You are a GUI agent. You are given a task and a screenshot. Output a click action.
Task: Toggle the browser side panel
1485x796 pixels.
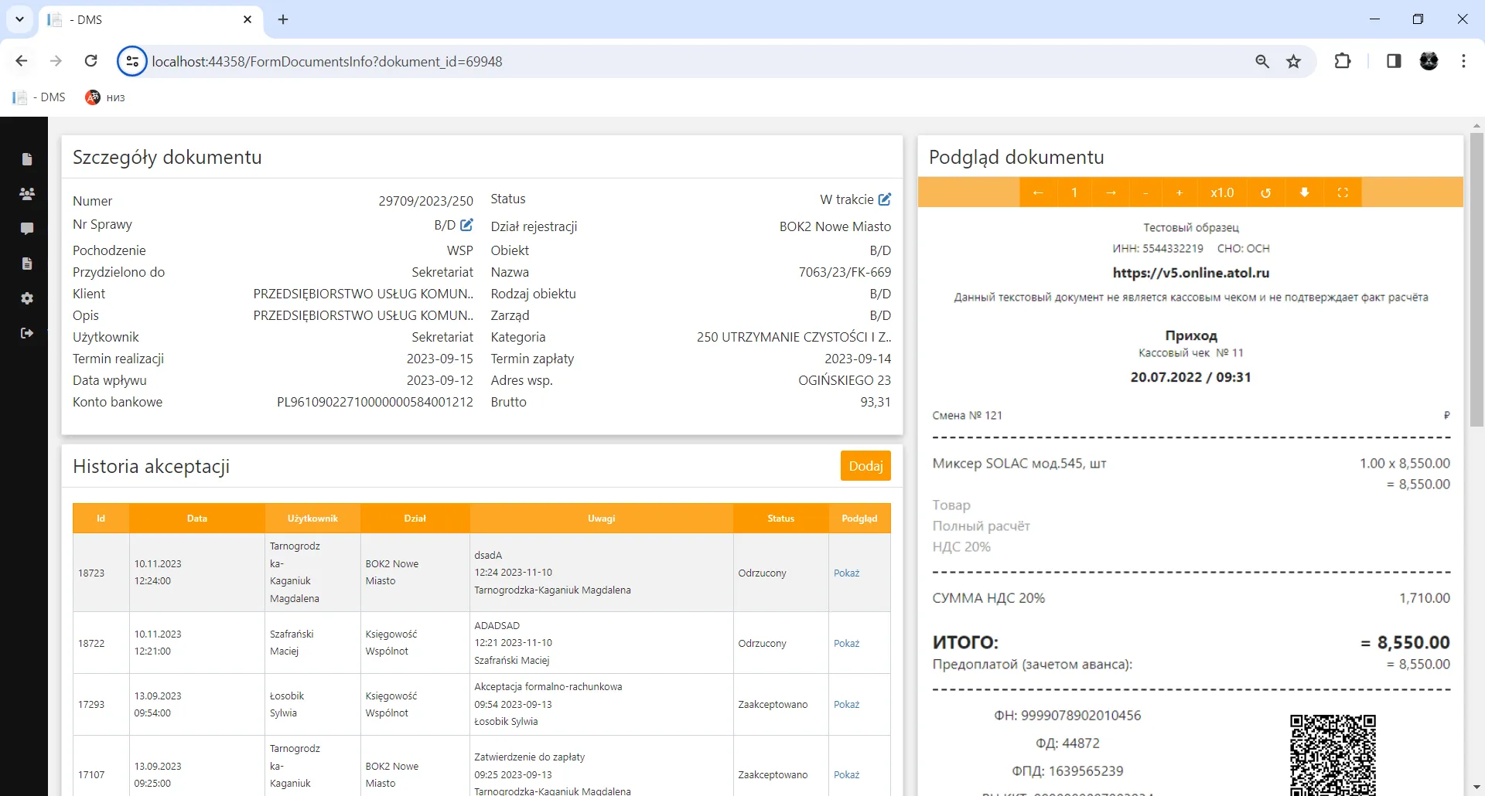pyautogui.click(x=1394, y=61)
